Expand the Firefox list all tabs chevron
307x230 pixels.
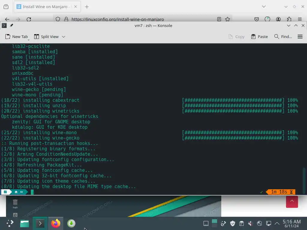(x=264, y=7)
